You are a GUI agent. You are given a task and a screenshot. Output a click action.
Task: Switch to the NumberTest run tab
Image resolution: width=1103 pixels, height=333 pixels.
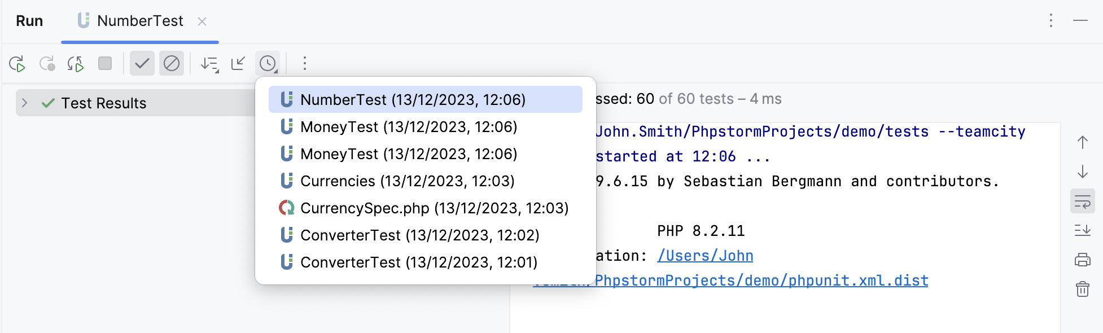(x=139, y=21)
